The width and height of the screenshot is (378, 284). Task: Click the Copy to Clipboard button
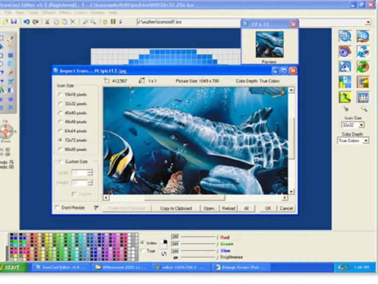click(176, 208)
